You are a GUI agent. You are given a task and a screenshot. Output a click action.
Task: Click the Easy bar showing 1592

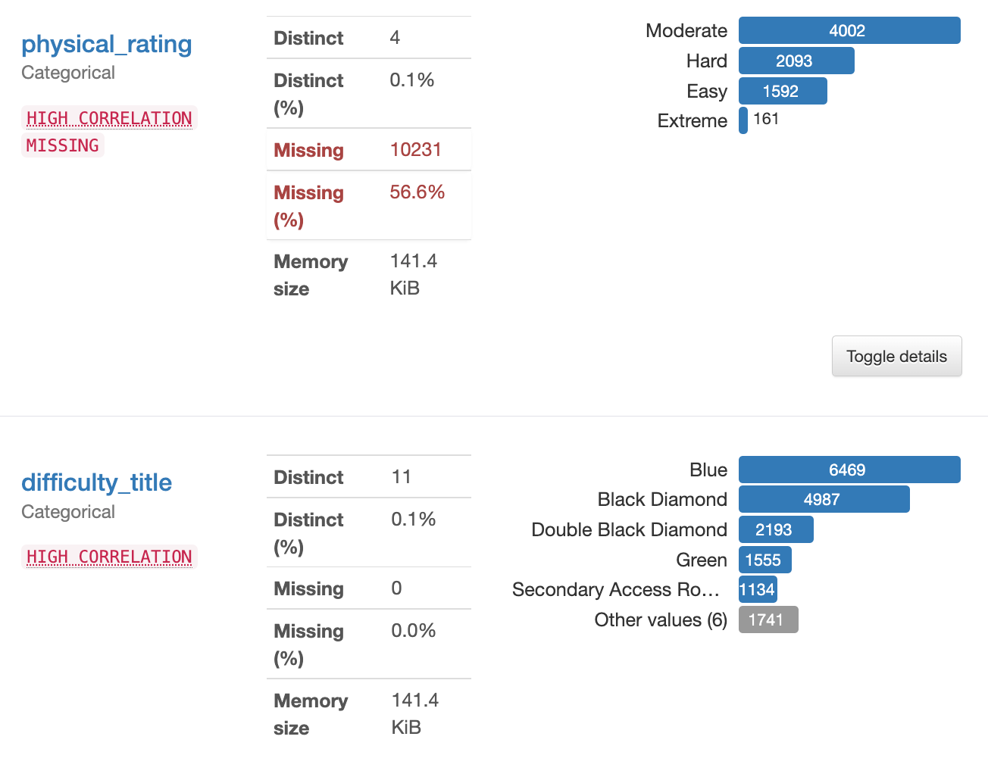[x=782, y=92]
